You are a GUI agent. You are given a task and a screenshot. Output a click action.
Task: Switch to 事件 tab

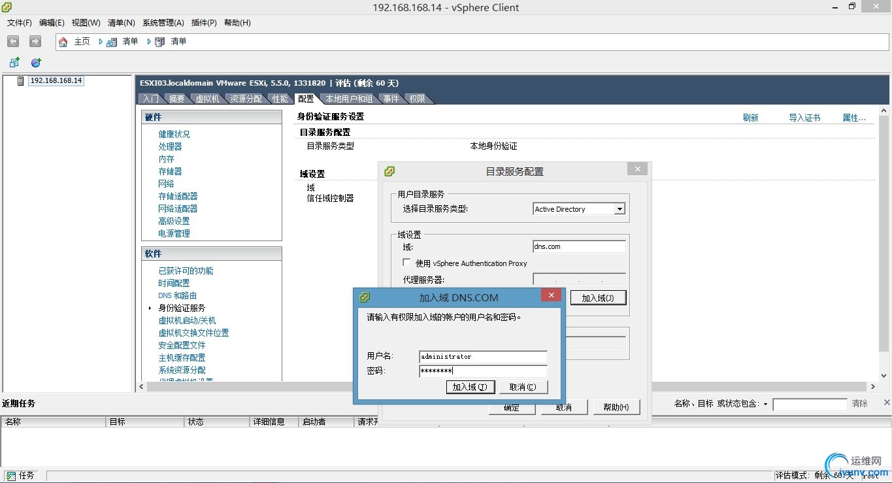[x=391, y=99]
